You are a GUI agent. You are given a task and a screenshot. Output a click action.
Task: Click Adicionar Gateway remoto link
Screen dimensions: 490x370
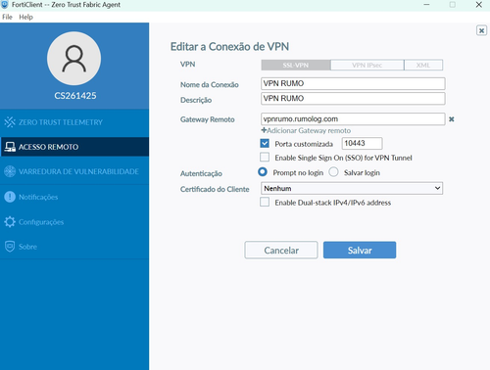pyautogui.click(x=309, y=130)
